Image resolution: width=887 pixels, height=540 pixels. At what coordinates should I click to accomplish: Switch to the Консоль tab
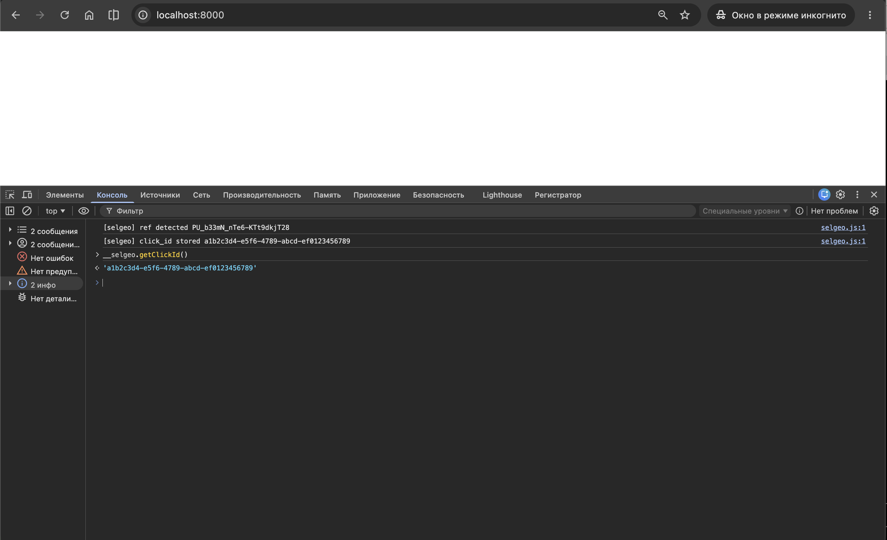(112, 195)
